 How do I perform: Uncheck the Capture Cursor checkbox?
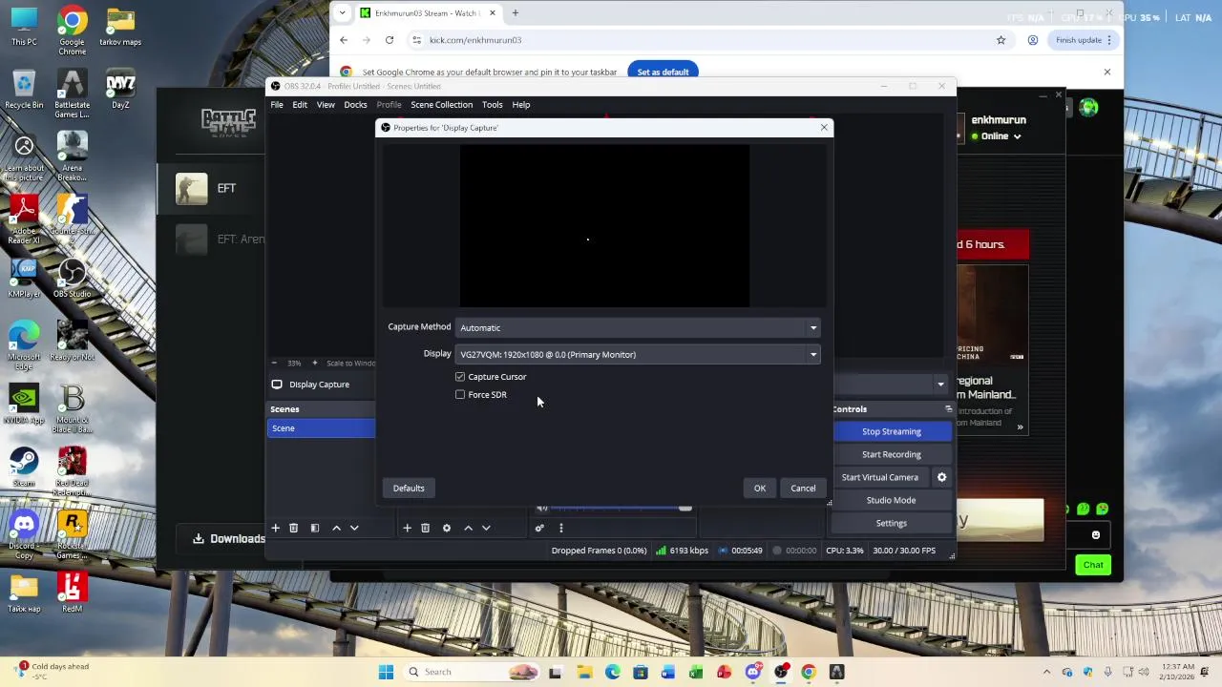(x=460, y=377)
